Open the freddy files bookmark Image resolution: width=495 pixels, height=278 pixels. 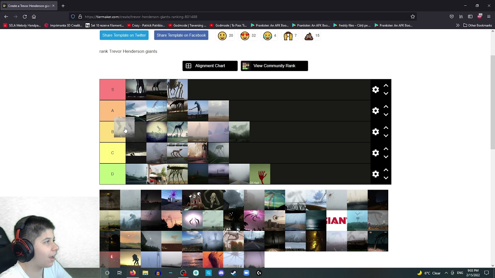(x=352, y=25)
